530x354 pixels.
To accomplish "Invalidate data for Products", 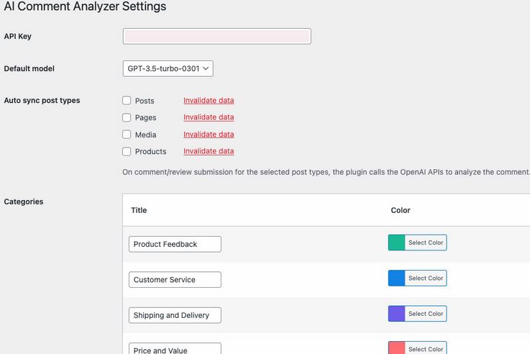I will (x=209, y=151).
